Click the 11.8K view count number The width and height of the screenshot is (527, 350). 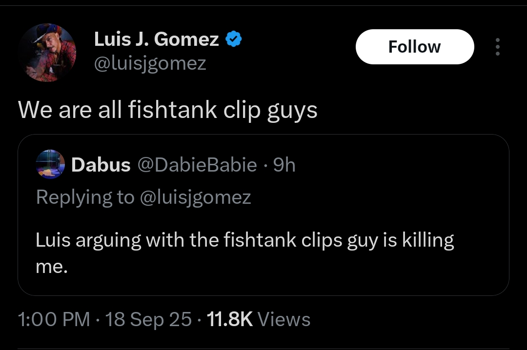[230, 319]
